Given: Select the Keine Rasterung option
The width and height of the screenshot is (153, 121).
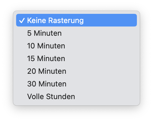Looking at the screenshot, I should click(76, 20).
